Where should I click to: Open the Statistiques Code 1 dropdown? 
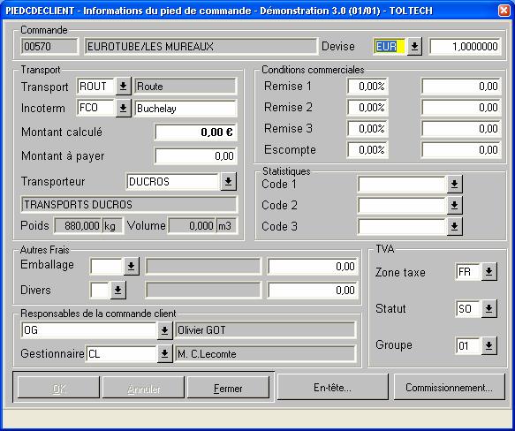455,185
